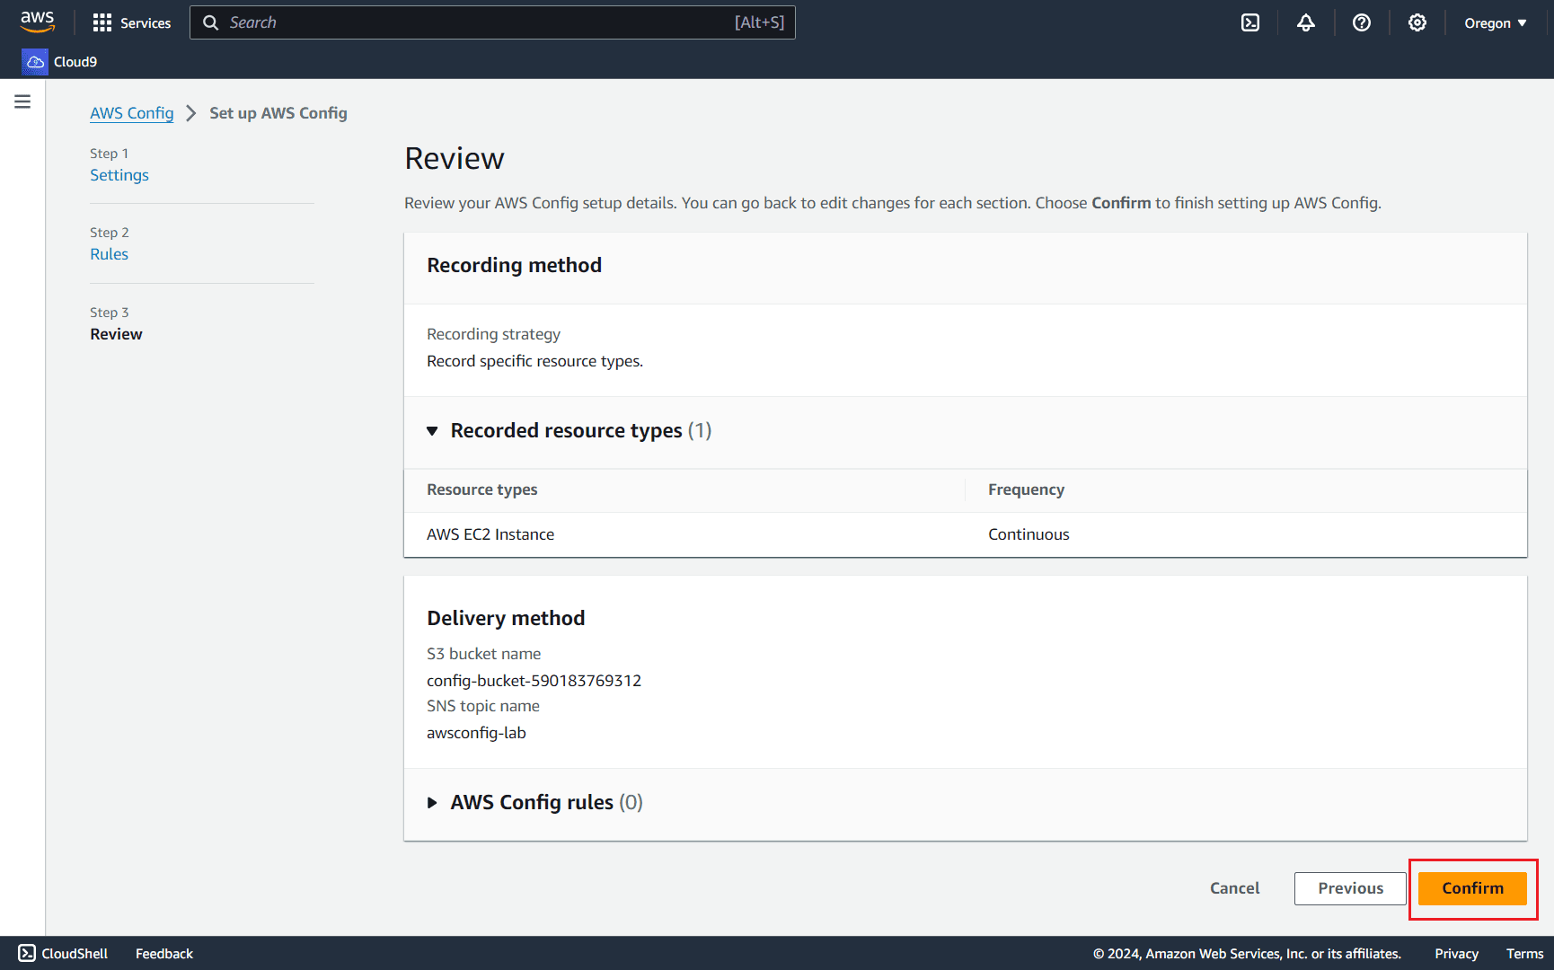Click the Services menu label
Image resolution: width=1554 pixels, height=970 pixels.
pos(146,22)
